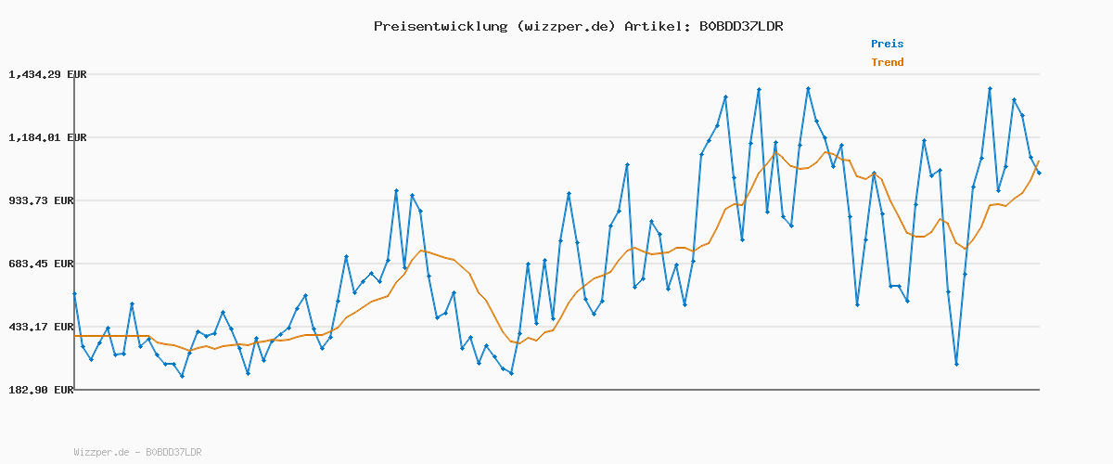The width and height of the screenshot is (1113, 464).
Task: Select the blue Preis legend label
Action: point(887,44)
